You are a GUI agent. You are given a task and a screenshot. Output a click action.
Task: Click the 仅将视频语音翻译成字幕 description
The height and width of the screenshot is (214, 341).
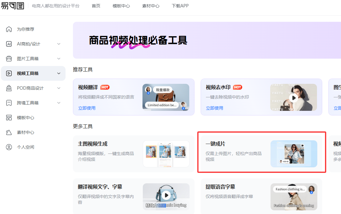[229, 196]
